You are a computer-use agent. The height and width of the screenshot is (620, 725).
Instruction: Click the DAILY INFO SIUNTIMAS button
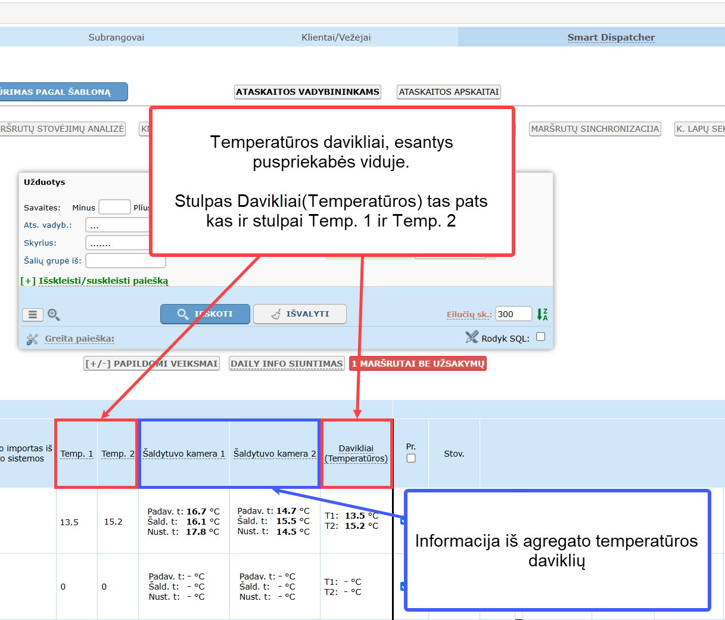point(287,364)
